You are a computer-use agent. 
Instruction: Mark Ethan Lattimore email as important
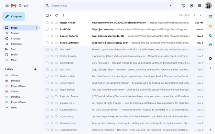(x=57, y=43)
